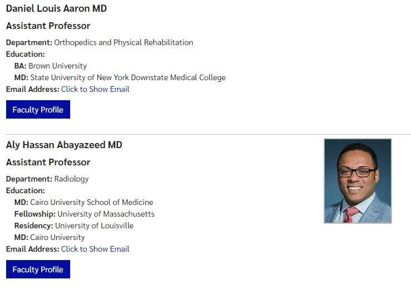Click Education label in Daniel Aaron's entry
Viewport: 411px width, 289px height.
click(25, 54)
